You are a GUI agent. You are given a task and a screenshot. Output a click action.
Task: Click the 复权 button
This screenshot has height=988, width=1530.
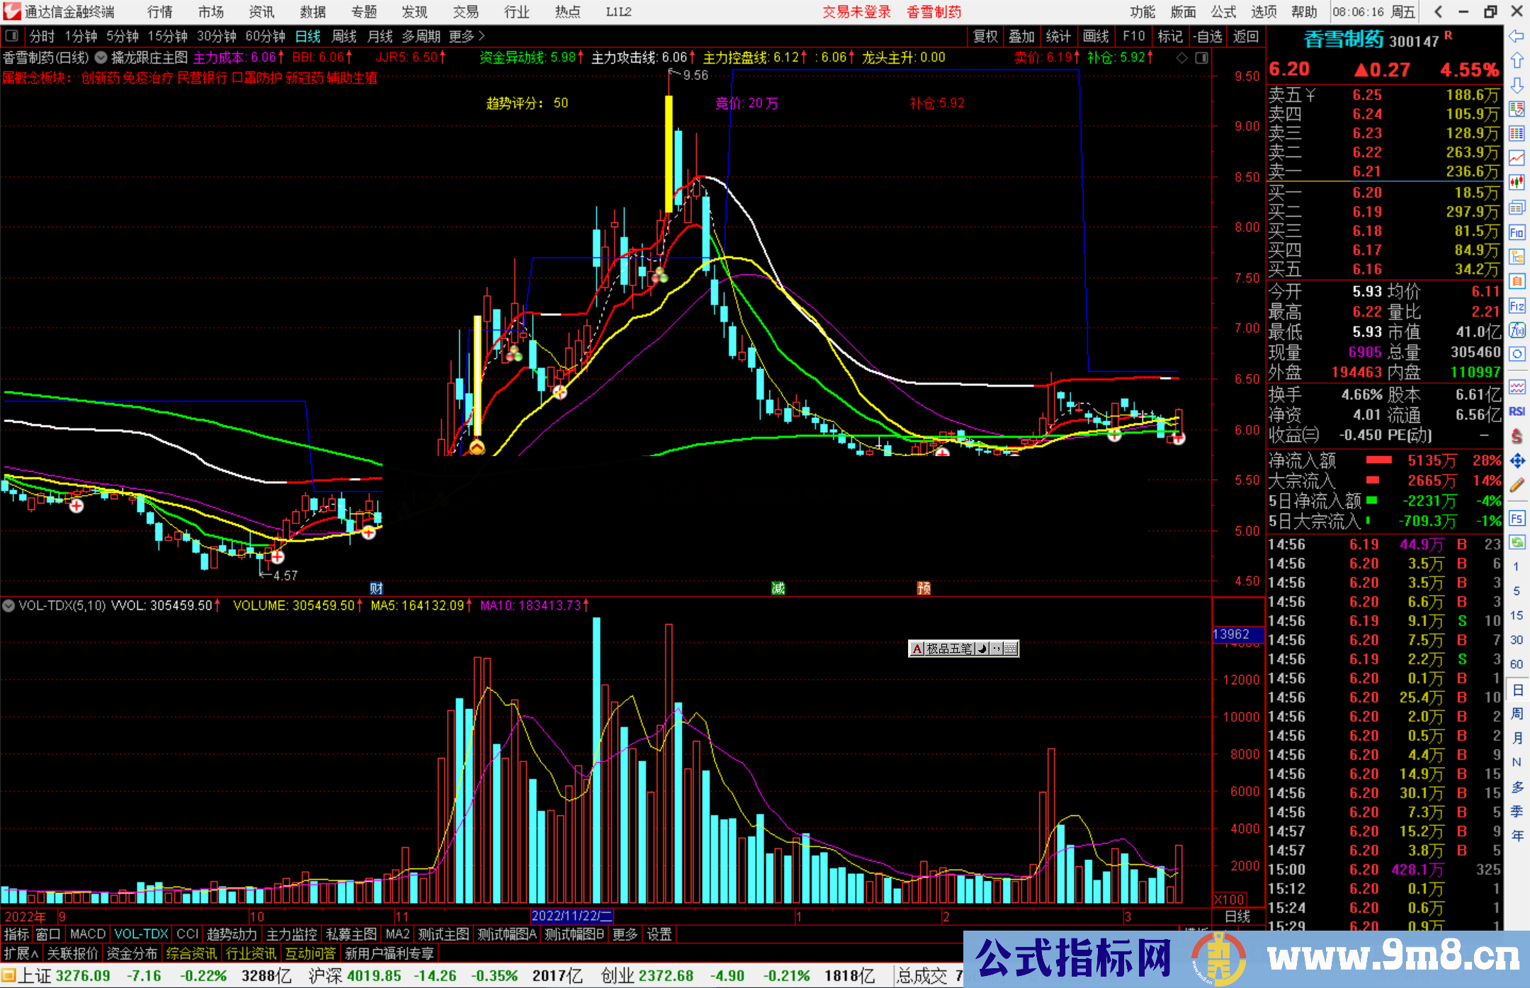pos(985,35)
